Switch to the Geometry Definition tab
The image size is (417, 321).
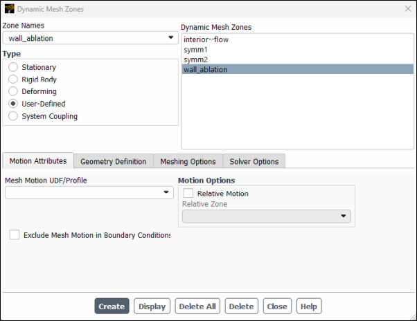[x=113, y=161]
